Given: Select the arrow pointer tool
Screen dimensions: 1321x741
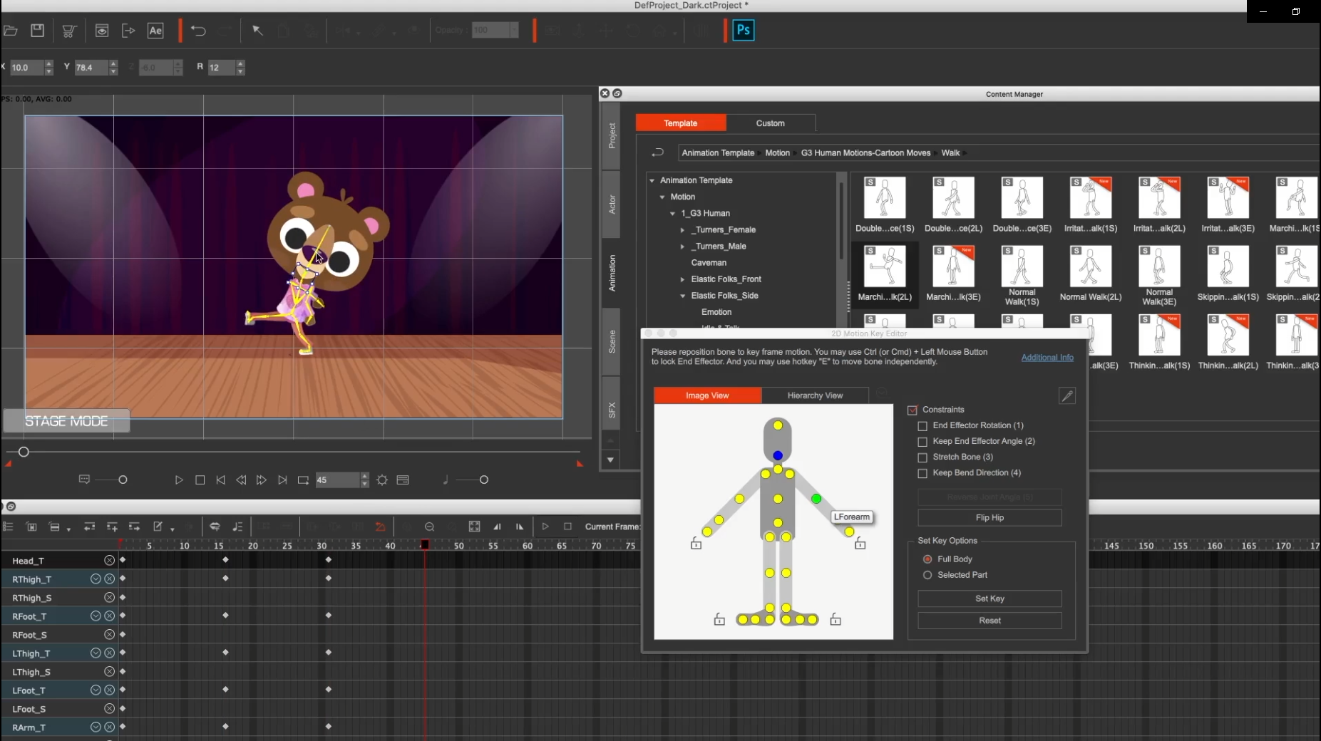Looking at the screenshot, I should click(x=257, y=31).
